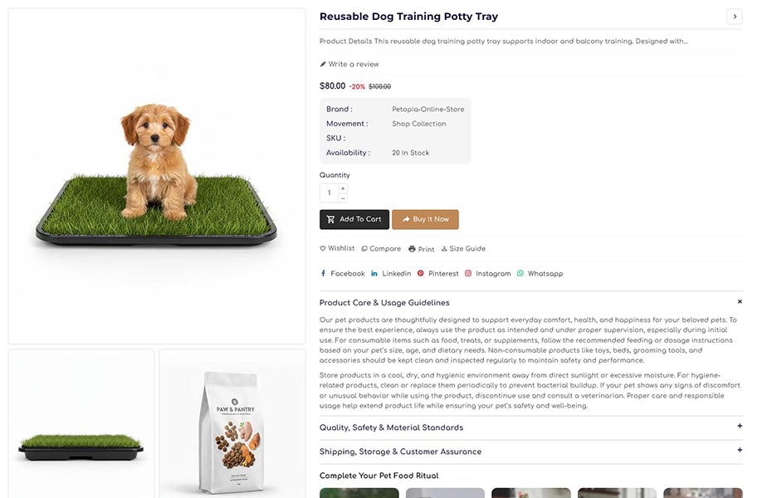The width and height of the screenshot is (772, 498).
Task: Expand Shipping, Storage & Customer Assurance
Action: point(740,451)
